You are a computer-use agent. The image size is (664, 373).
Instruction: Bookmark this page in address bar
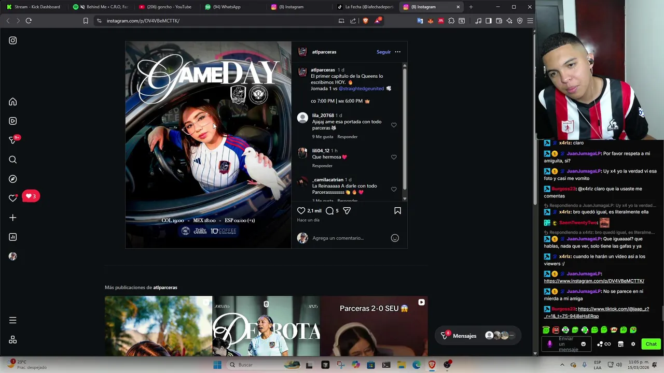pos(86,21)
